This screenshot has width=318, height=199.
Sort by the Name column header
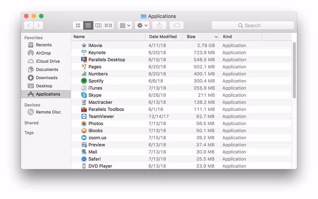[x=108, y=37]
